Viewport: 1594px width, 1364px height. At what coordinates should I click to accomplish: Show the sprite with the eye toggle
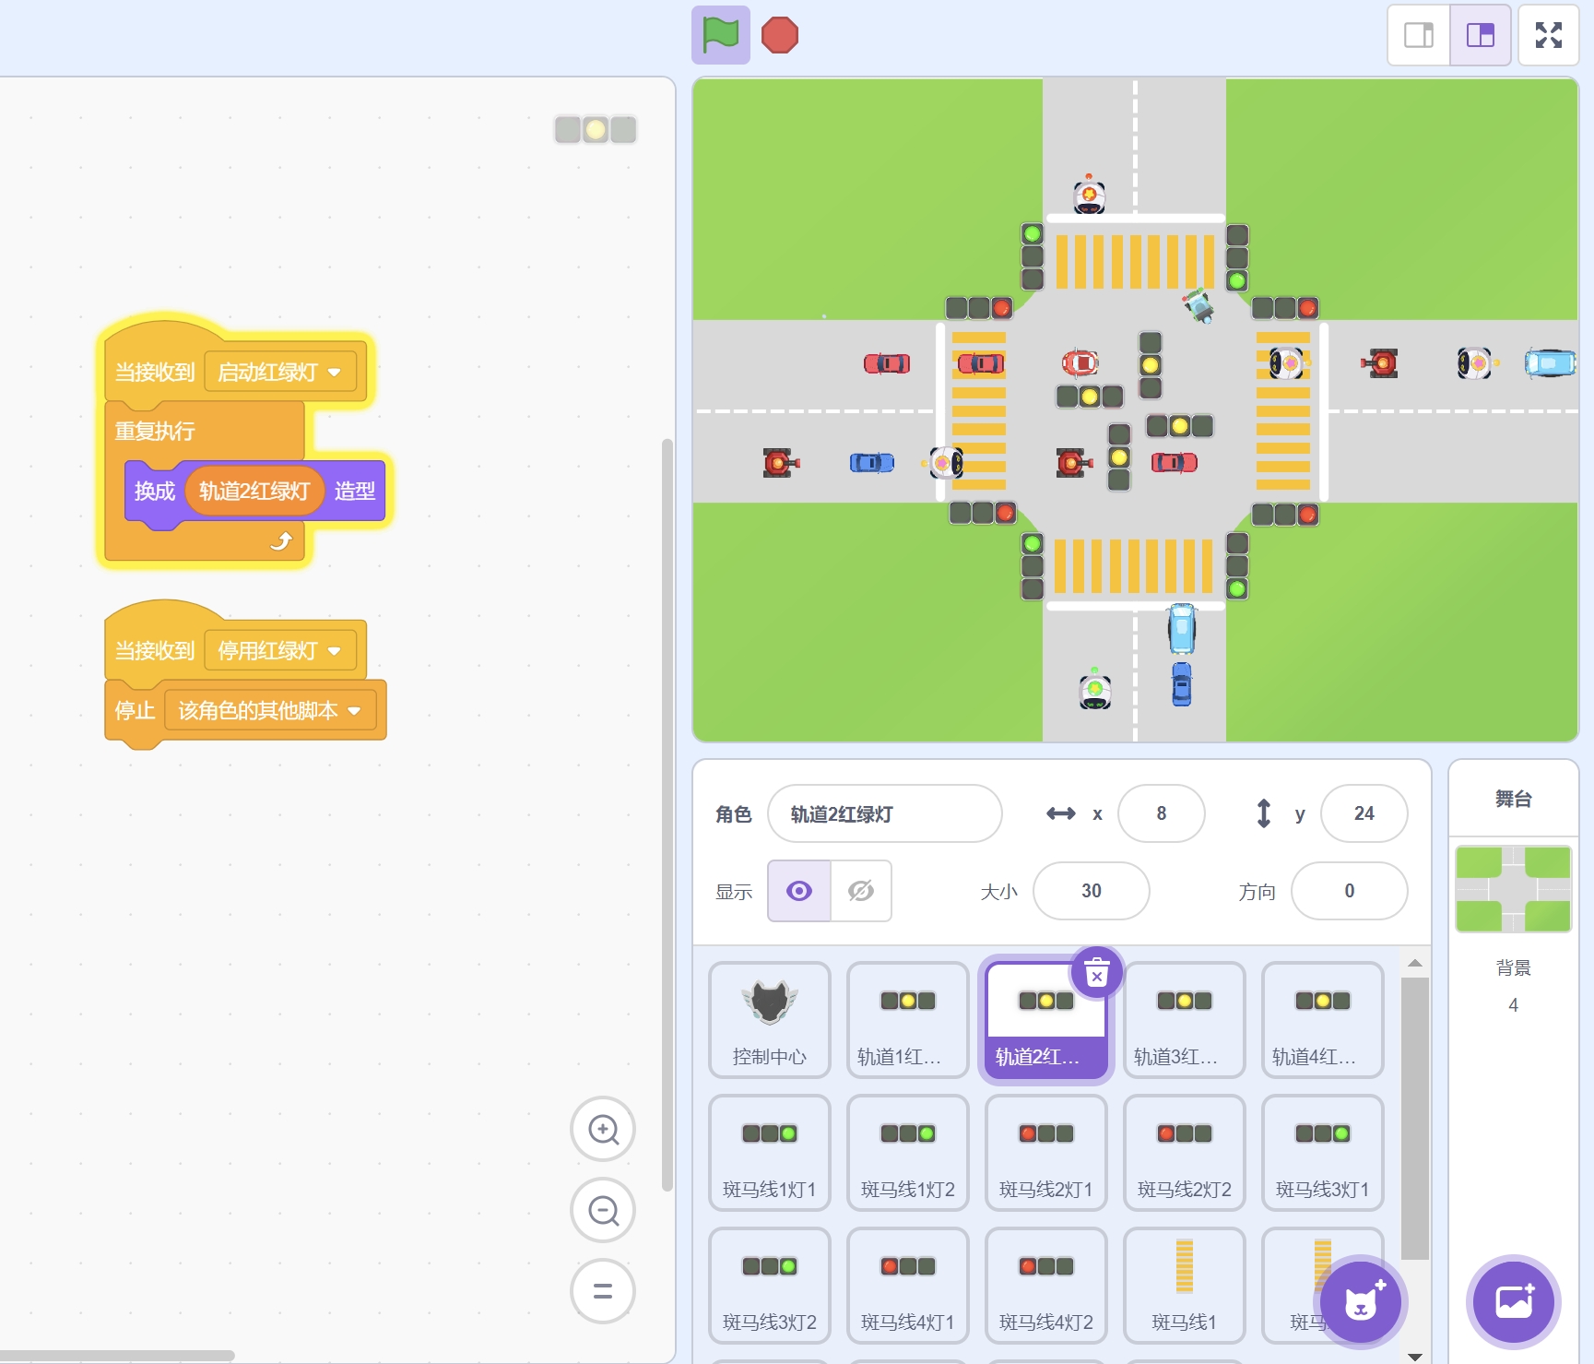(799, 891)
